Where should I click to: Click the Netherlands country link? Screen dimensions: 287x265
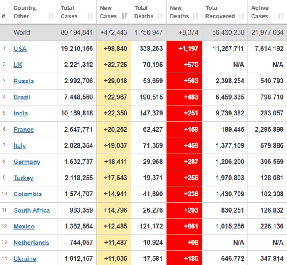(31, 242)
